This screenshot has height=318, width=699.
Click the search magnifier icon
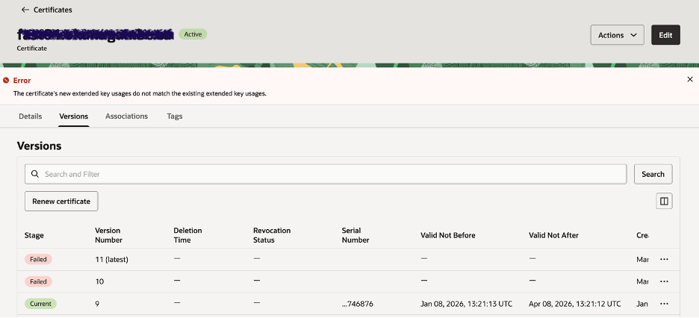pos(35,174)
